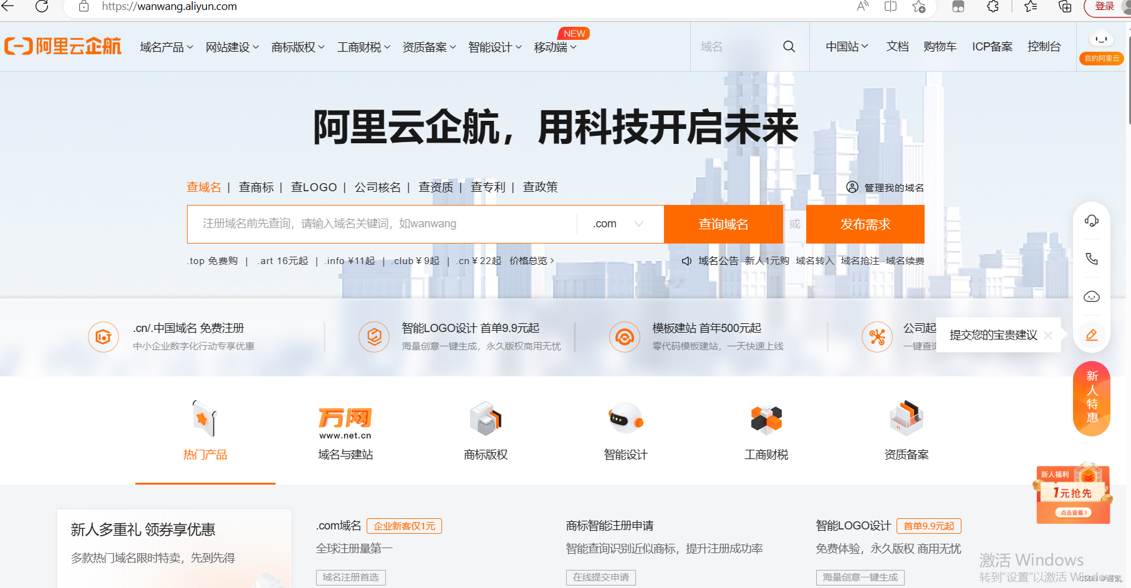Open the 购物车 link

coord(940,47)
